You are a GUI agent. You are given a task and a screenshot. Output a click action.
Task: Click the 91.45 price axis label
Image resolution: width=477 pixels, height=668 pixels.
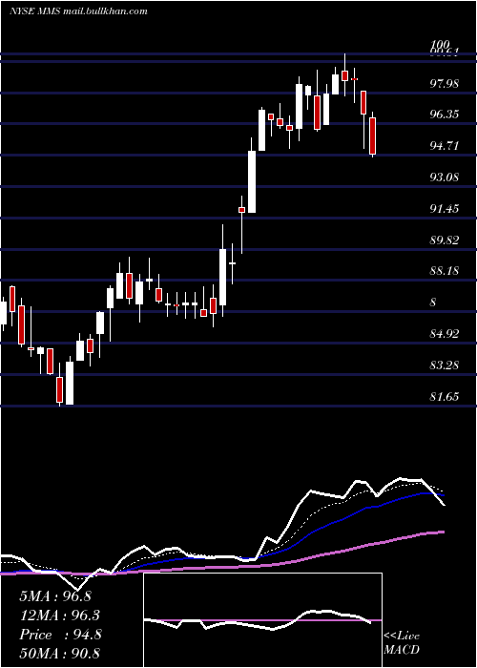click(x=445, y=209)
